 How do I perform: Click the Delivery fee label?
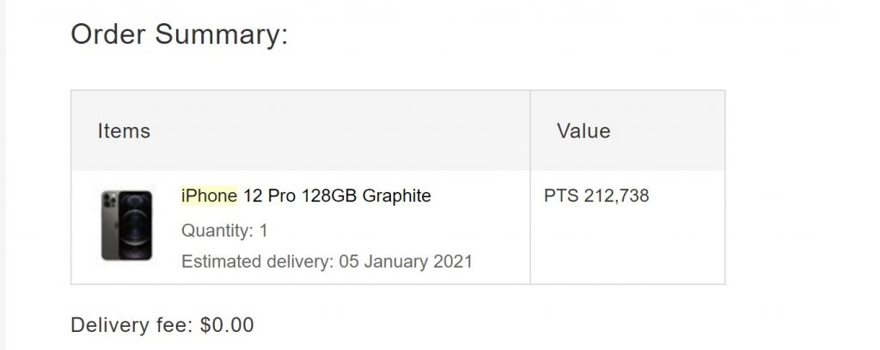click(132, 325)
